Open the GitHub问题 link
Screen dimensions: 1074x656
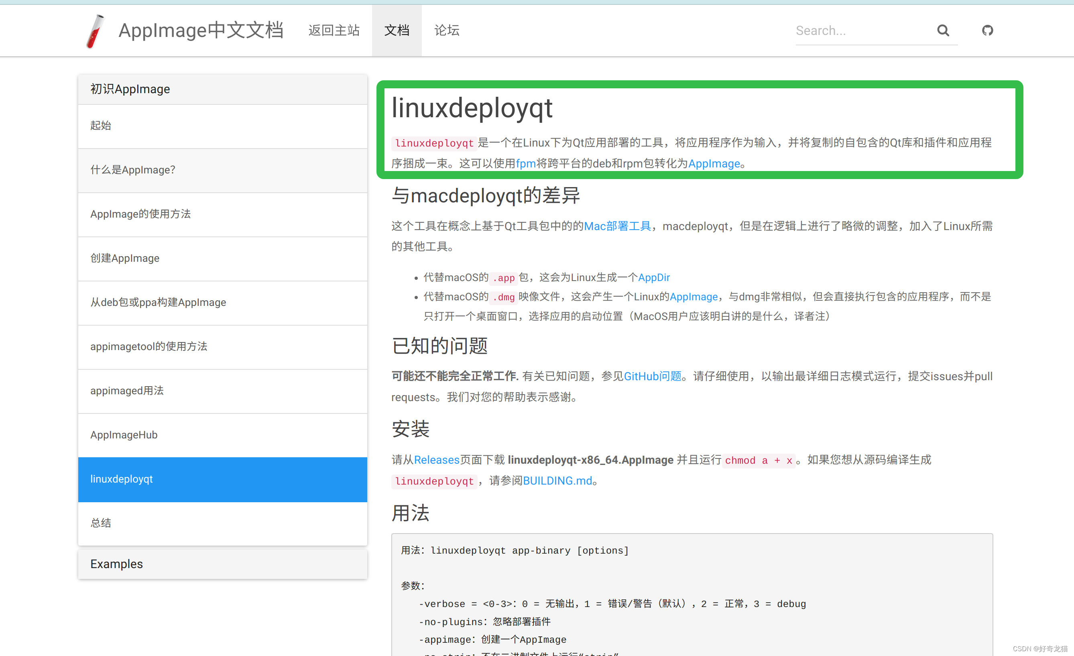click(653, 376)
